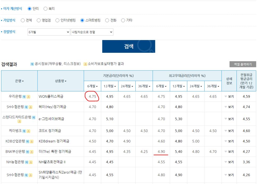The height and width of the screenshot is (184, 257).
Task: Open 우리은행 consumer protection 소 icon
Action: pos(28,97)
